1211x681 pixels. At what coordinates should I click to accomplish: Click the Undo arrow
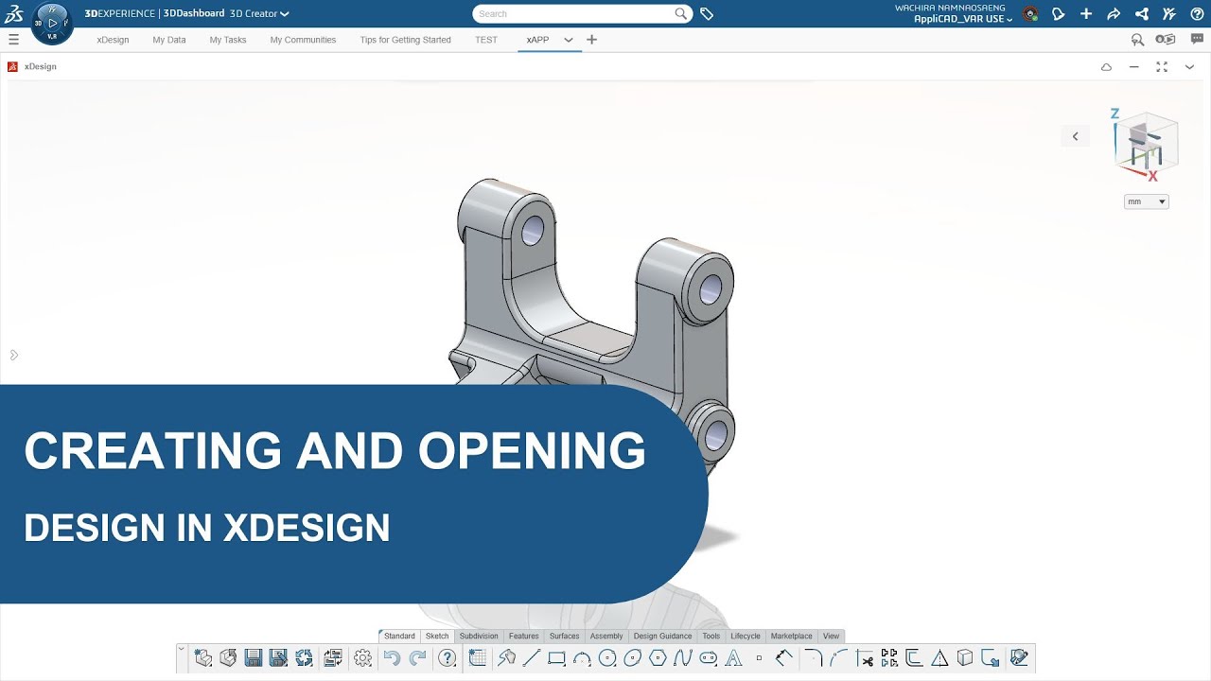[392, 658]
